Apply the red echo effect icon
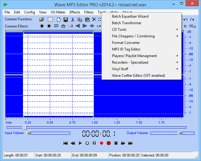 (70, 26)
